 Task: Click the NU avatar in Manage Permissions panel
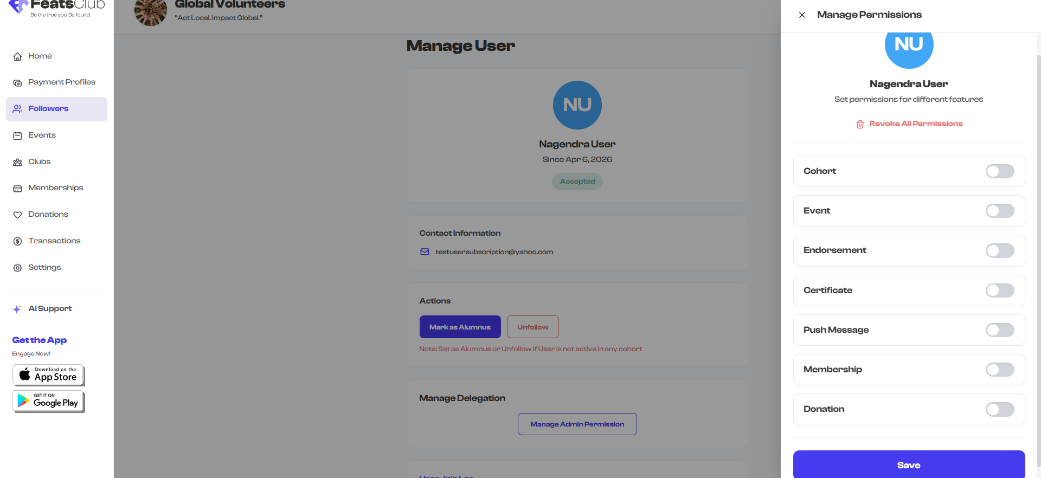click(x=909, y=47)
